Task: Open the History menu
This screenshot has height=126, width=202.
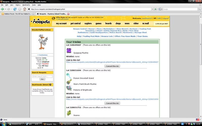Action: pos(18,5)
